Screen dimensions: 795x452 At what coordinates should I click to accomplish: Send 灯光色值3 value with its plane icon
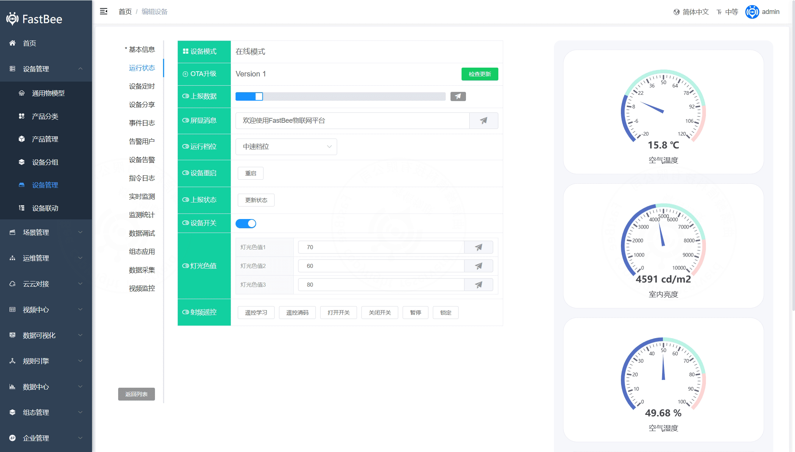(478, 285)
